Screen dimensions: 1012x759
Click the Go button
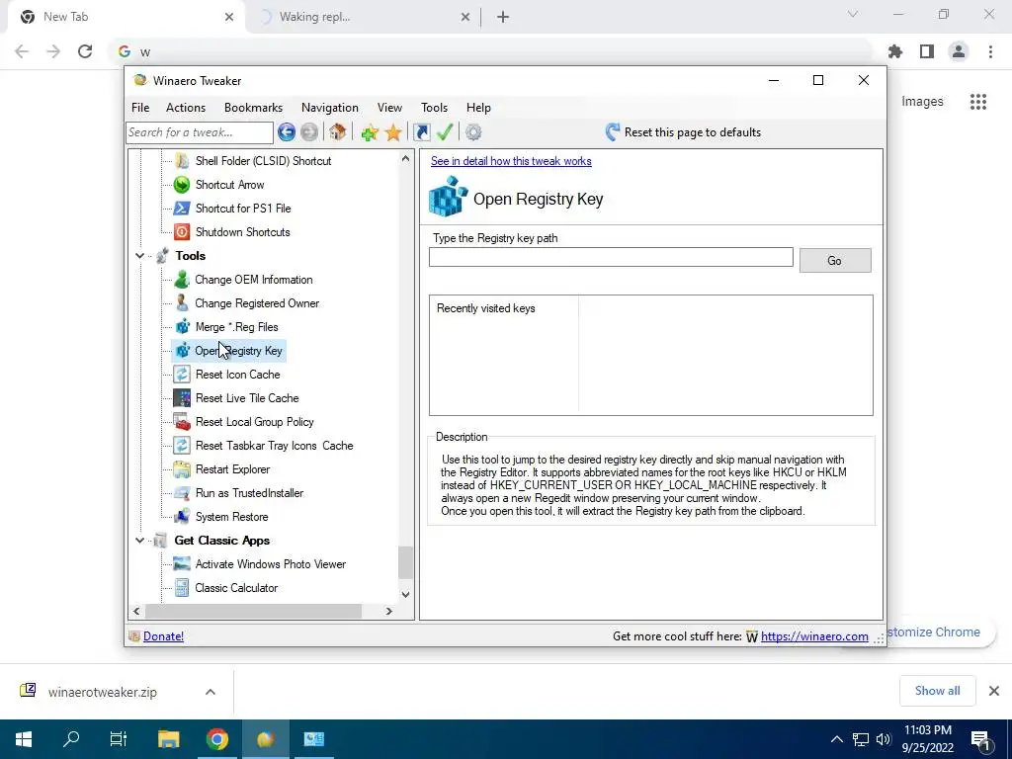click(835, 261)
